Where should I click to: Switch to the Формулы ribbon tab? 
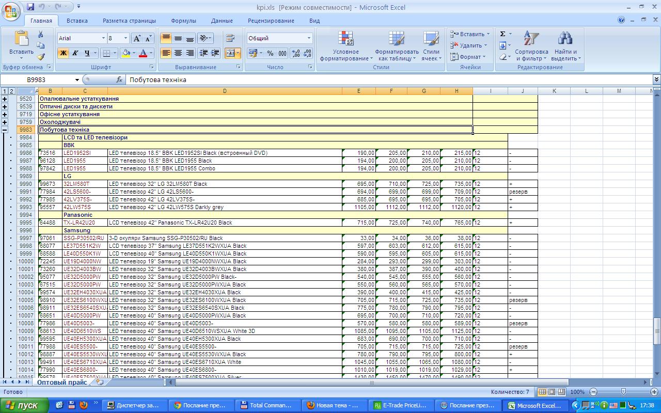[183, 21]
